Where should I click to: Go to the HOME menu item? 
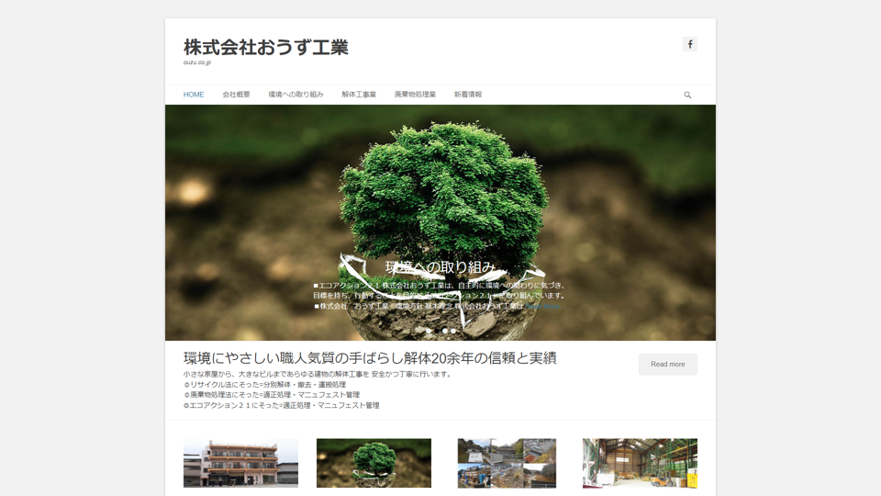194,95
